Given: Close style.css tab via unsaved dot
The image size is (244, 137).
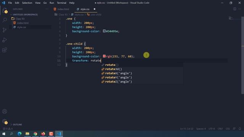Looking at the screenshot, I should pyautogui.click(x=95, y=9).
